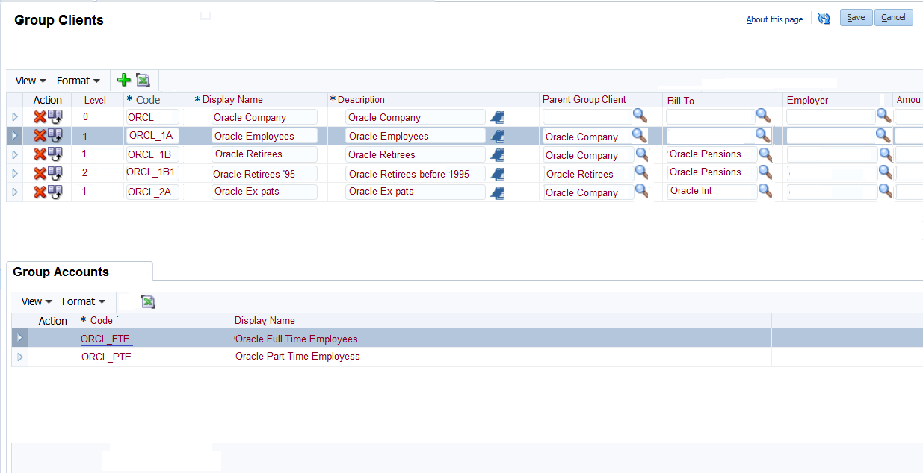Image resolution: width=923 pixels, height=473 pixels.
Task: Sort by Display Name column in Group Clients
Action: coord(232,99)
